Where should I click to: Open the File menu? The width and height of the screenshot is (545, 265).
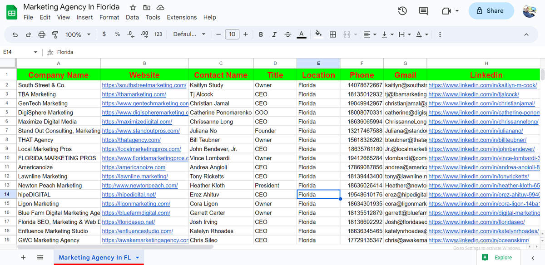[28, 17]
